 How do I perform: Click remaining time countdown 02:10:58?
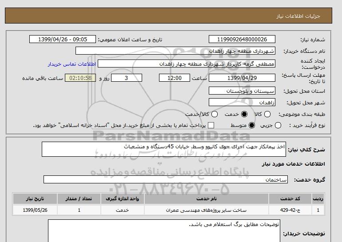[80, 78]
